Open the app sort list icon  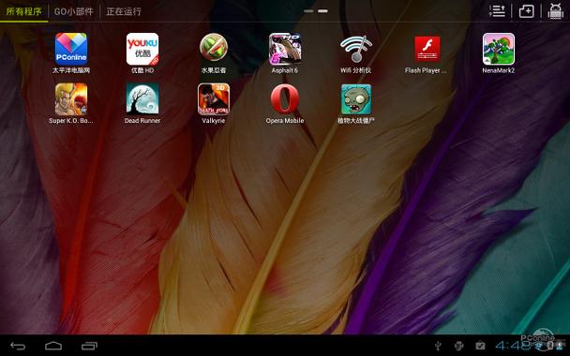coord(497,11)
